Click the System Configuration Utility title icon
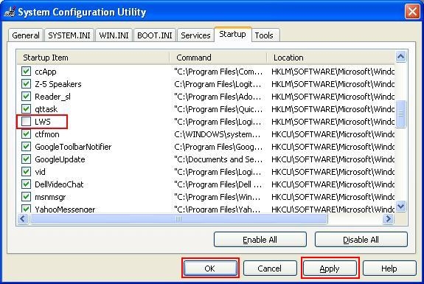Screen dimensions: 424x284 click(x=10, y=12)
